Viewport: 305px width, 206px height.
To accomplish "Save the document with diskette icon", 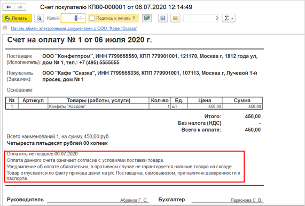I will [x=163, y=18].
